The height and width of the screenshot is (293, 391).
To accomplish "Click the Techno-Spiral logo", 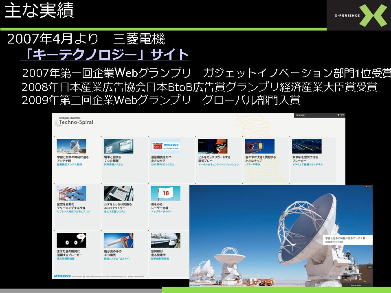I will [74, 122].
